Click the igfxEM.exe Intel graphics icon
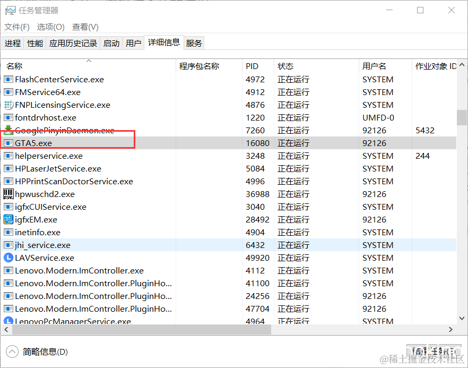Image resolution: width=468 pixels, height=368 pixels. tap(8, 219)
